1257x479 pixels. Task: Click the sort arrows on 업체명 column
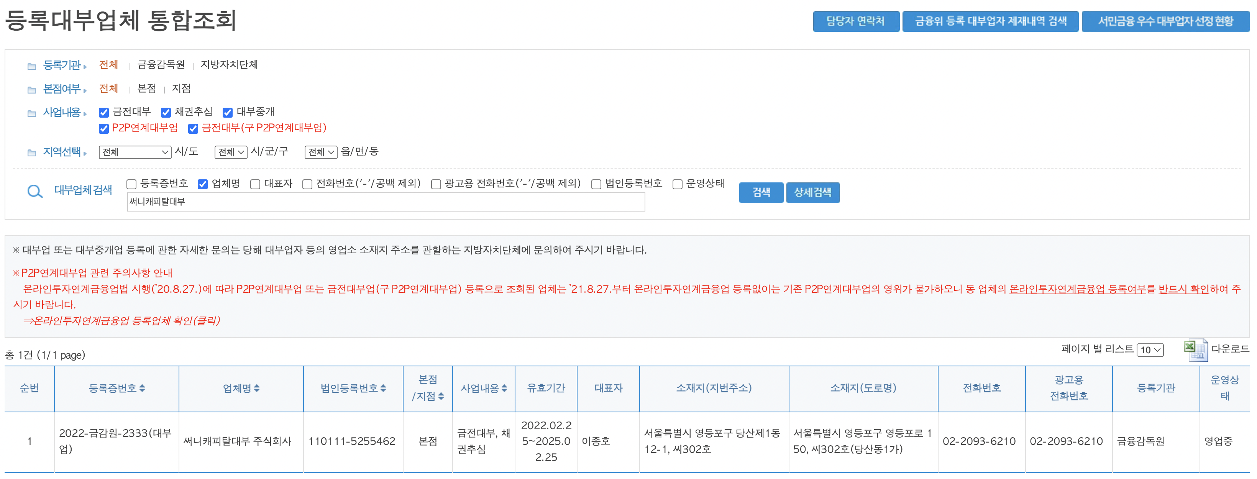pos(258,388)
